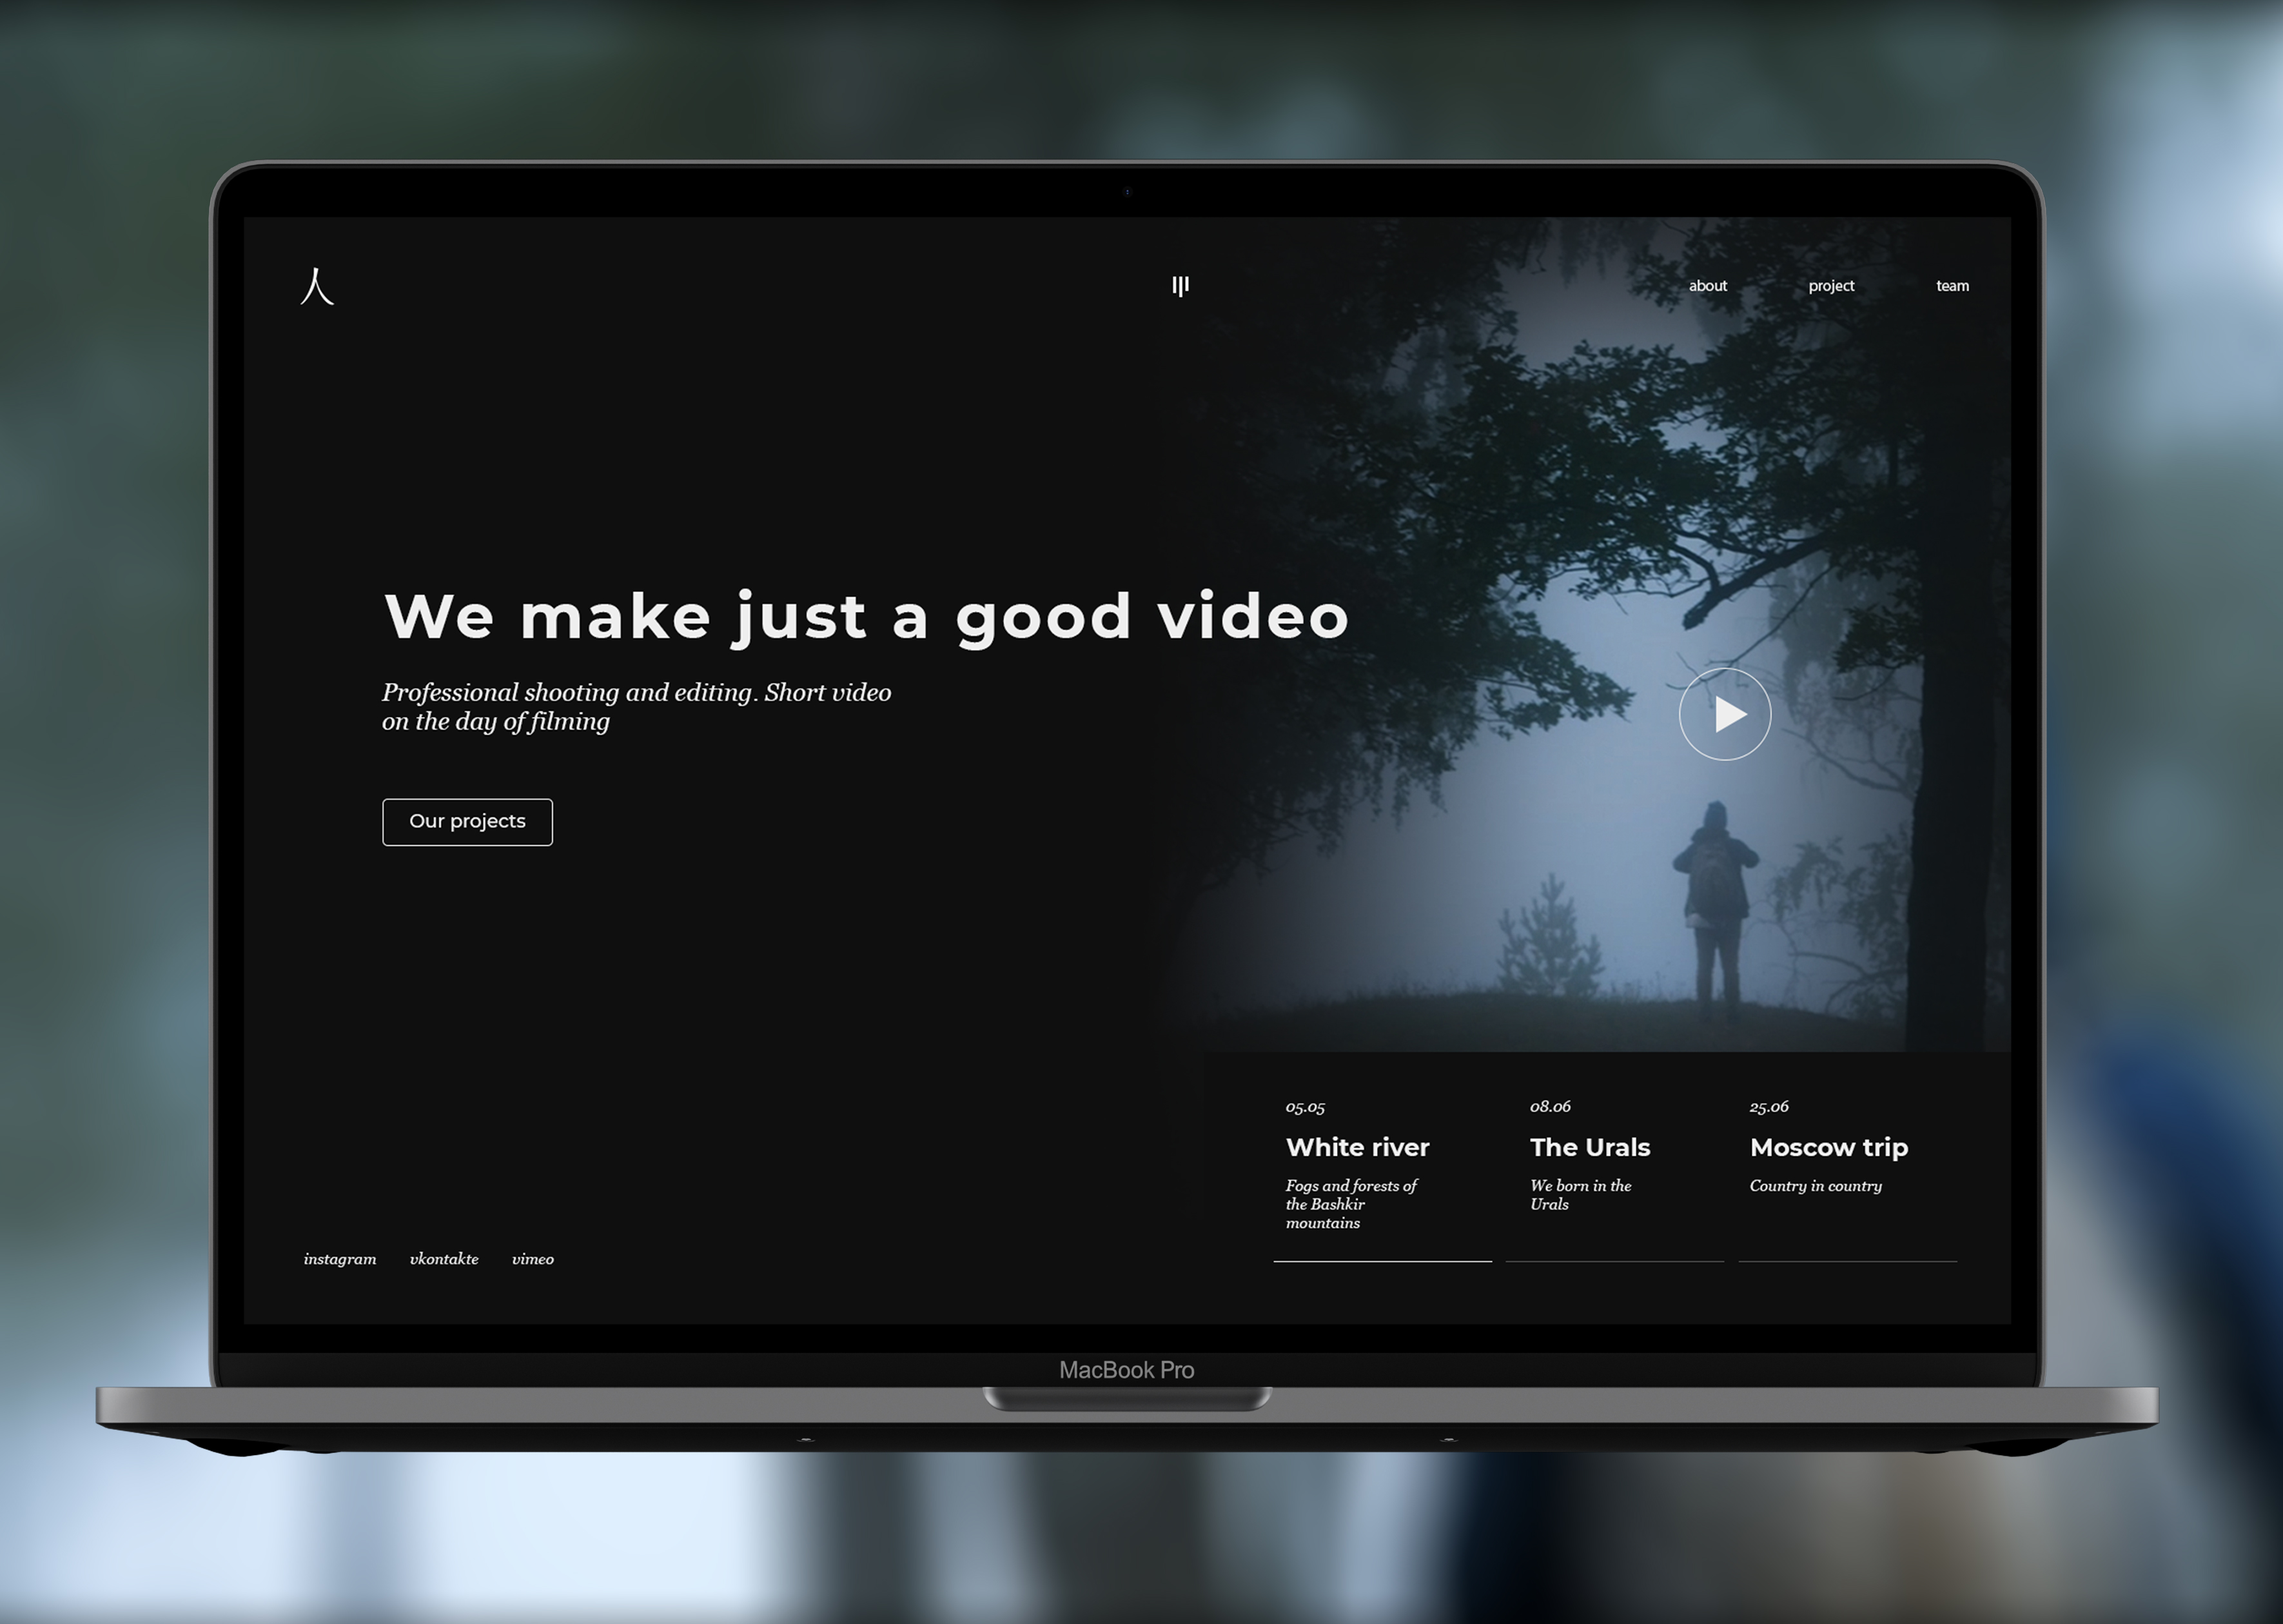Click the 25.06 date label

[1769, 1107]
